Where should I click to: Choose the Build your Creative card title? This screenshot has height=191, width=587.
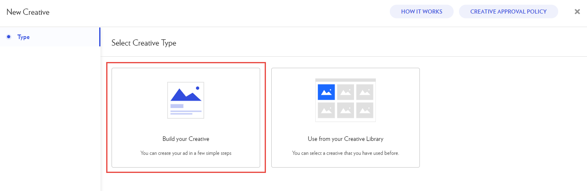pos(186,139)
